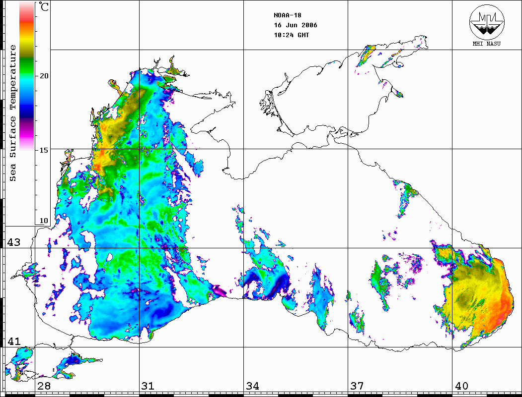Click the '15' tick label on the scale
The height and width of the screenshot is (397, 522).
[44, 150]
